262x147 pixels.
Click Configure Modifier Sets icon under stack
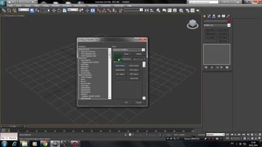pyautogui.click(x=227, y=67)
